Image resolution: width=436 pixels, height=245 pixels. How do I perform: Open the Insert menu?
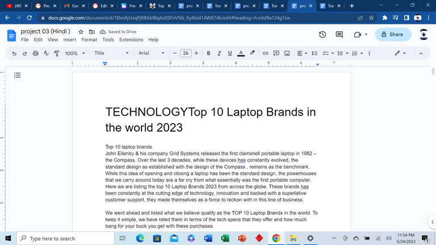(69, 40)
